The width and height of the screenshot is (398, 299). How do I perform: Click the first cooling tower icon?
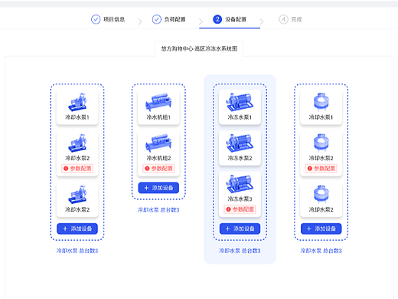321,102
